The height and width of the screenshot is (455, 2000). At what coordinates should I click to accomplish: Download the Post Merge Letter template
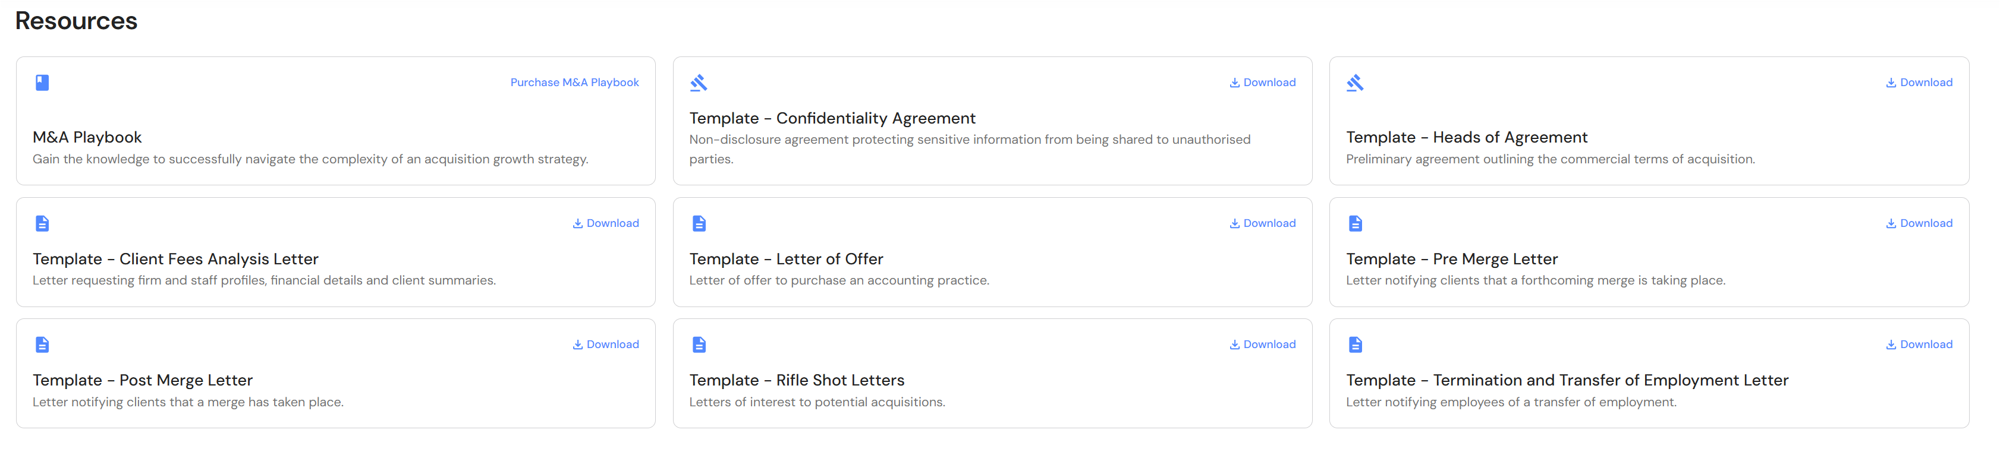click(x=606, y=344)
